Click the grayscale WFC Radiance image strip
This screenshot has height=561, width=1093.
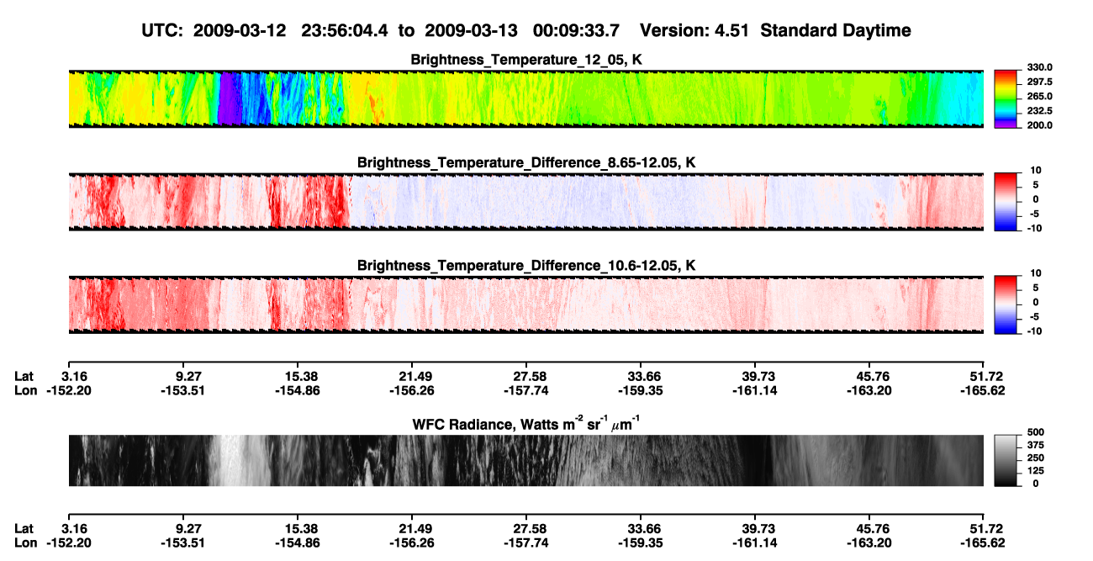[x=525, y=460]
